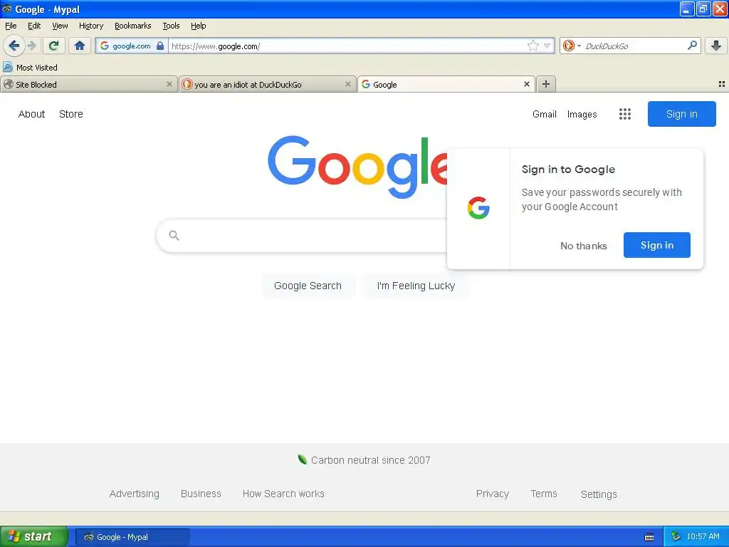Click the forward navigation arrow

[32, 46]
